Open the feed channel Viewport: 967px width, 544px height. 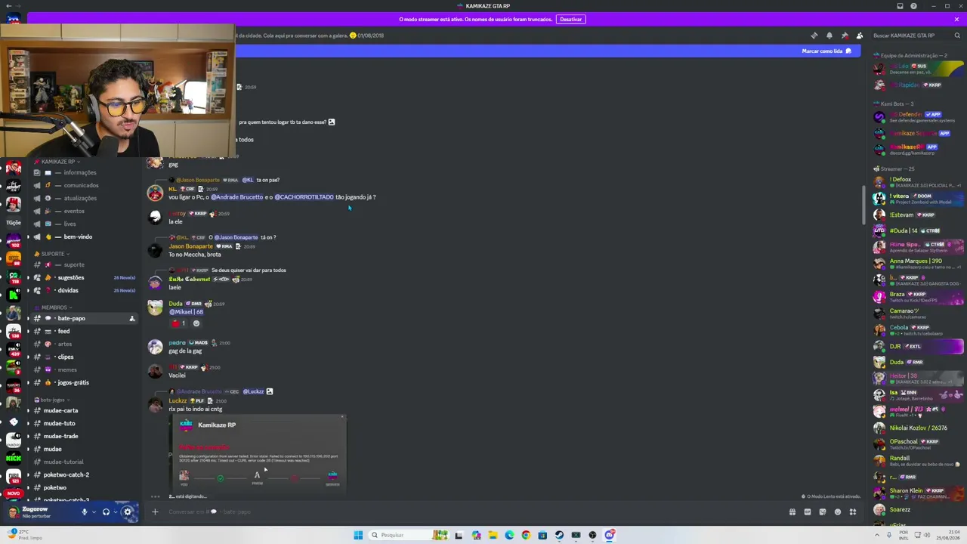click(84, 331)
